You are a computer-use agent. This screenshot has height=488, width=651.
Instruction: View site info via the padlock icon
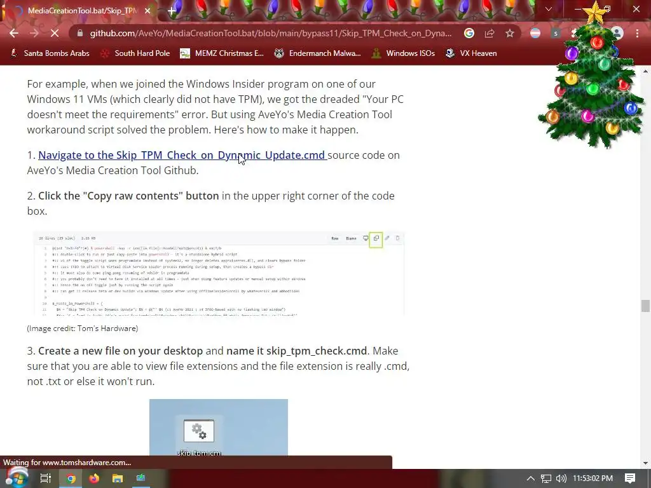coord(80,33)
